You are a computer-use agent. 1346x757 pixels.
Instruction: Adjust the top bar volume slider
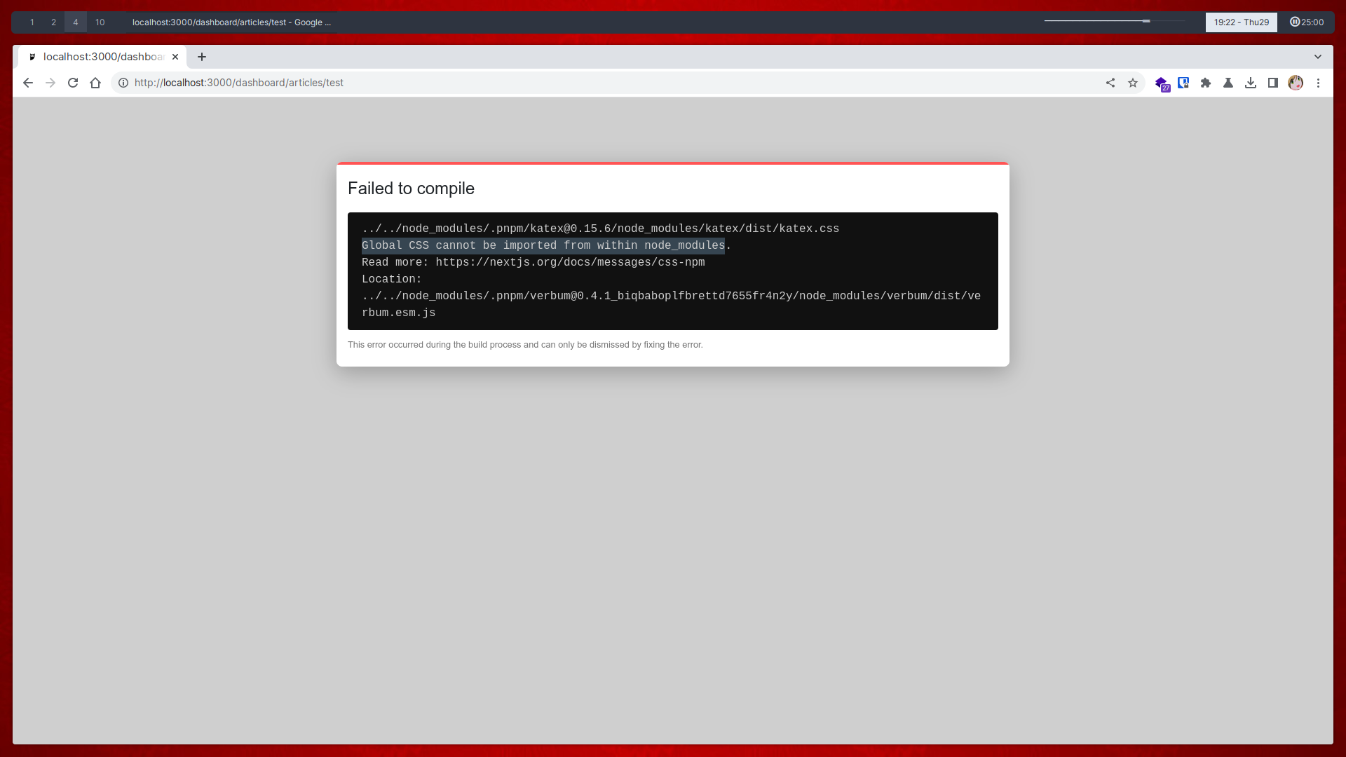click(x=1146, y=21)
